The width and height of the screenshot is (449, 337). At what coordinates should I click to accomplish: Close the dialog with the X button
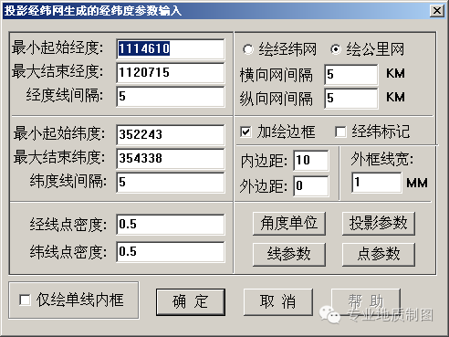(x=437, y=11)
